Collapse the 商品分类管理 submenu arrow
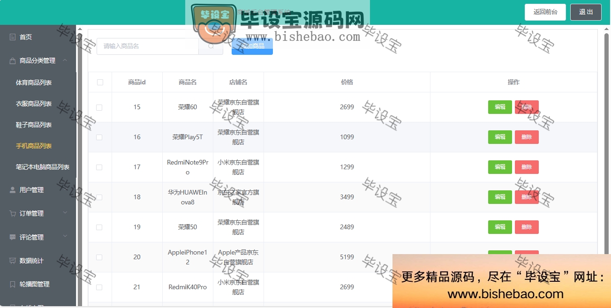Screen dimensions: 611x308 click(x=65, y=60)
